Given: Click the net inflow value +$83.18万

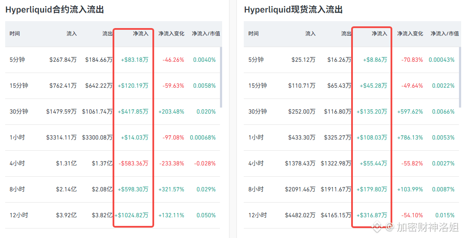Looking at the screenshot, I should tap(135, 60).
